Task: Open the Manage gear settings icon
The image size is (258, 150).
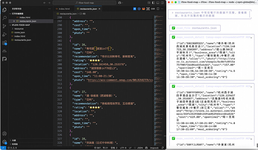Action: [x=4, y=141]
